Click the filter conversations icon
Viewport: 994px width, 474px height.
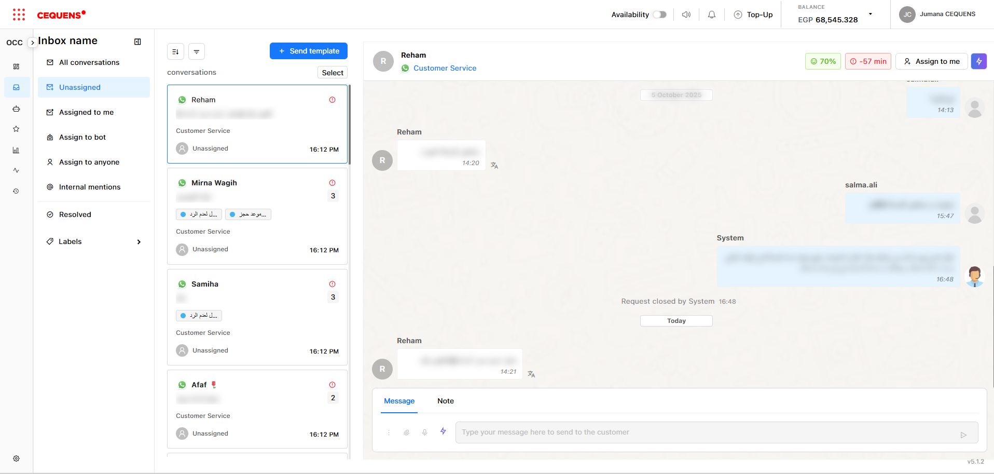pyautogui.click(x=197, y=51)
